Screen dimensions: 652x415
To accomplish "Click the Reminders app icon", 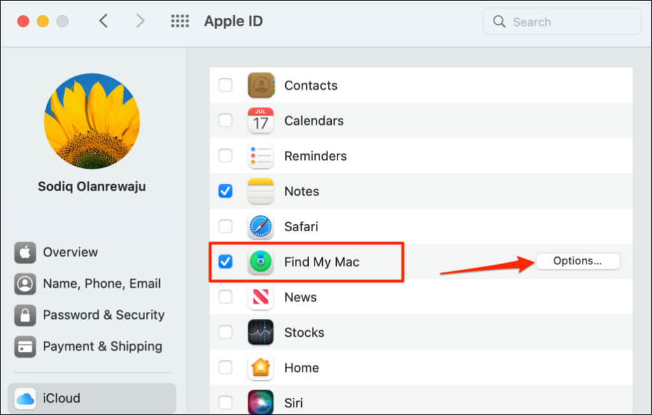I will (x=260, y=156).
